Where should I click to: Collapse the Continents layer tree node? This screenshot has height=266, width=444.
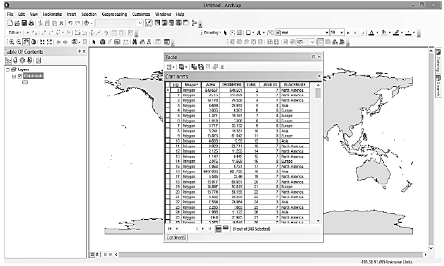coord(13,76)
